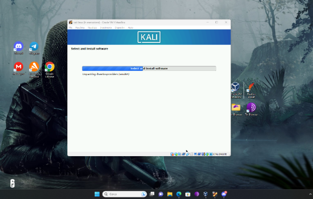Maximize the Kali Linux VM window
The image size is (313, 199).
(216, 22)
